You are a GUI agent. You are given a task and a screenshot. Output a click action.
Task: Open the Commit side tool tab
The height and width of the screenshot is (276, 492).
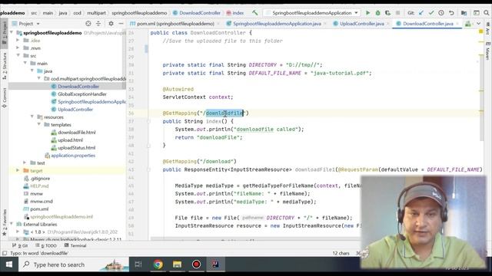point(5,97)
